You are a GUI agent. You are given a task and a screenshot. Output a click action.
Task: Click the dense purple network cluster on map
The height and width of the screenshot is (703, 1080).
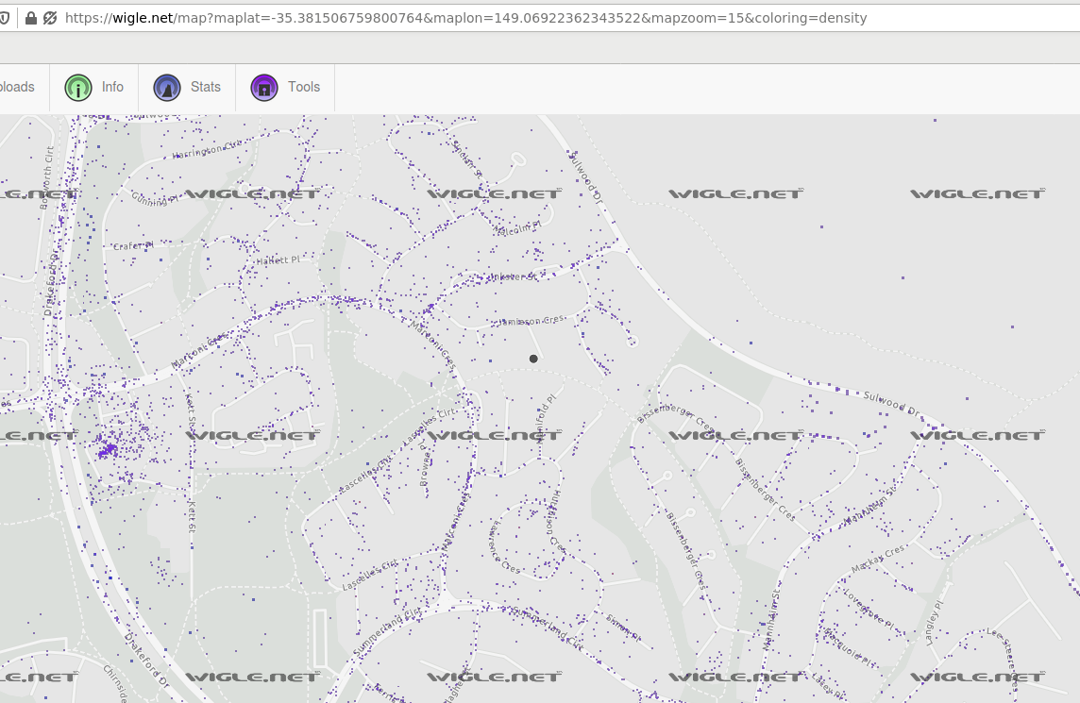[x=107, y=449]
